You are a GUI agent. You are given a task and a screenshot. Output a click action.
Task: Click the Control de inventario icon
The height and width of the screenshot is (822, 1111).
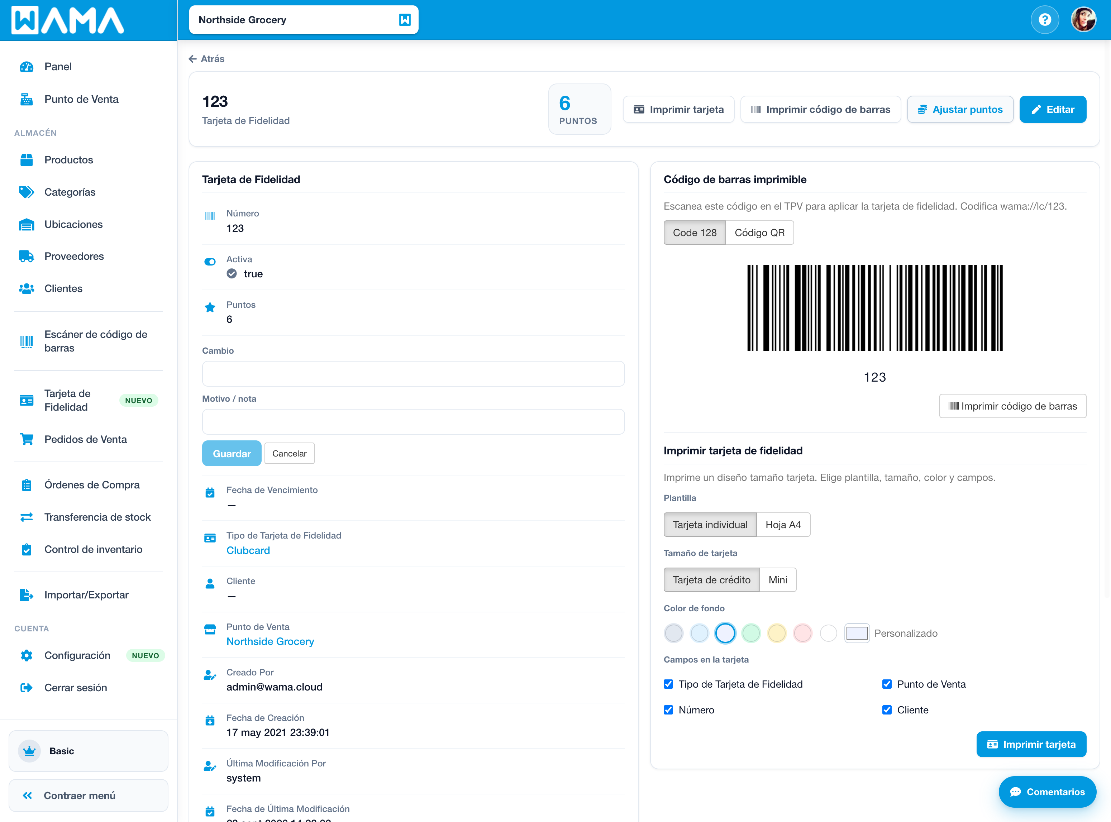tap(27, 549)
